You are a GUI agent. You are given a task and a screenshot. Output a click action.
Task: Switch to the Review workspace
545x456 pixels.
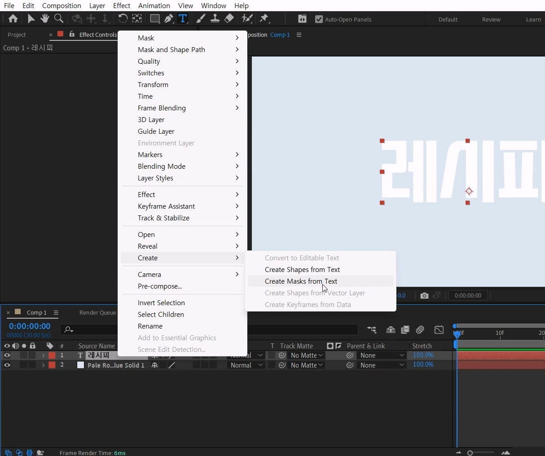tap(492, 19)
